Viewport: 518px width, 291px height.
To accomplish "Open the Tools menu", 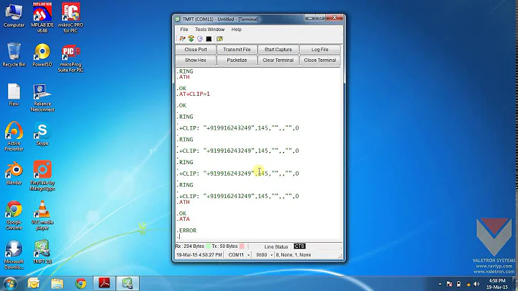I will click(201, 30).
